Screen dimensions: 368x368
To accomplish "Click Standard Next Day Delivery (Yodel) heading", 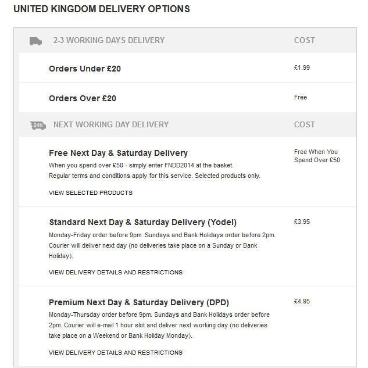I will [142, 222].
